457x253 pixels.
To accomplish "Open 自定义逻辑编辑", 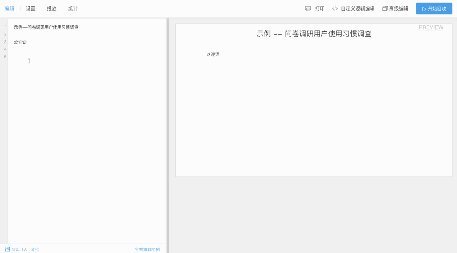I will [357, 9].
